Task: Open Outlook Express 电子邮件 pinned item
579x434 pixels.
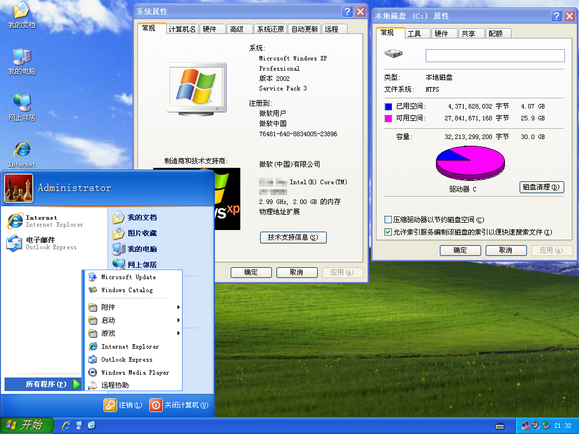Action: [42, 243]
